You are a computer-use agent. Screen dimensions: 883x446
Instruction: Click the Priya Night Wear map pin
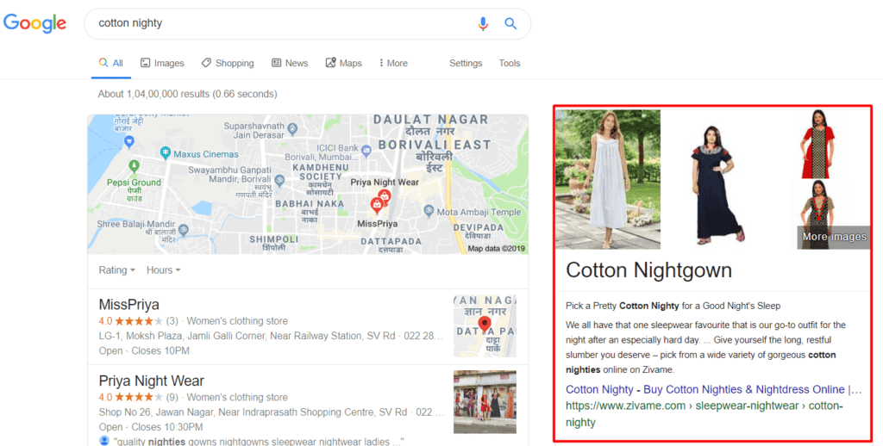tap(385, 196)
